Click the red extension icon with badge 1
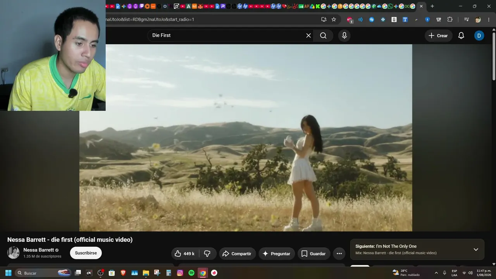Screen dimensions: 496x279 point(350,20)
